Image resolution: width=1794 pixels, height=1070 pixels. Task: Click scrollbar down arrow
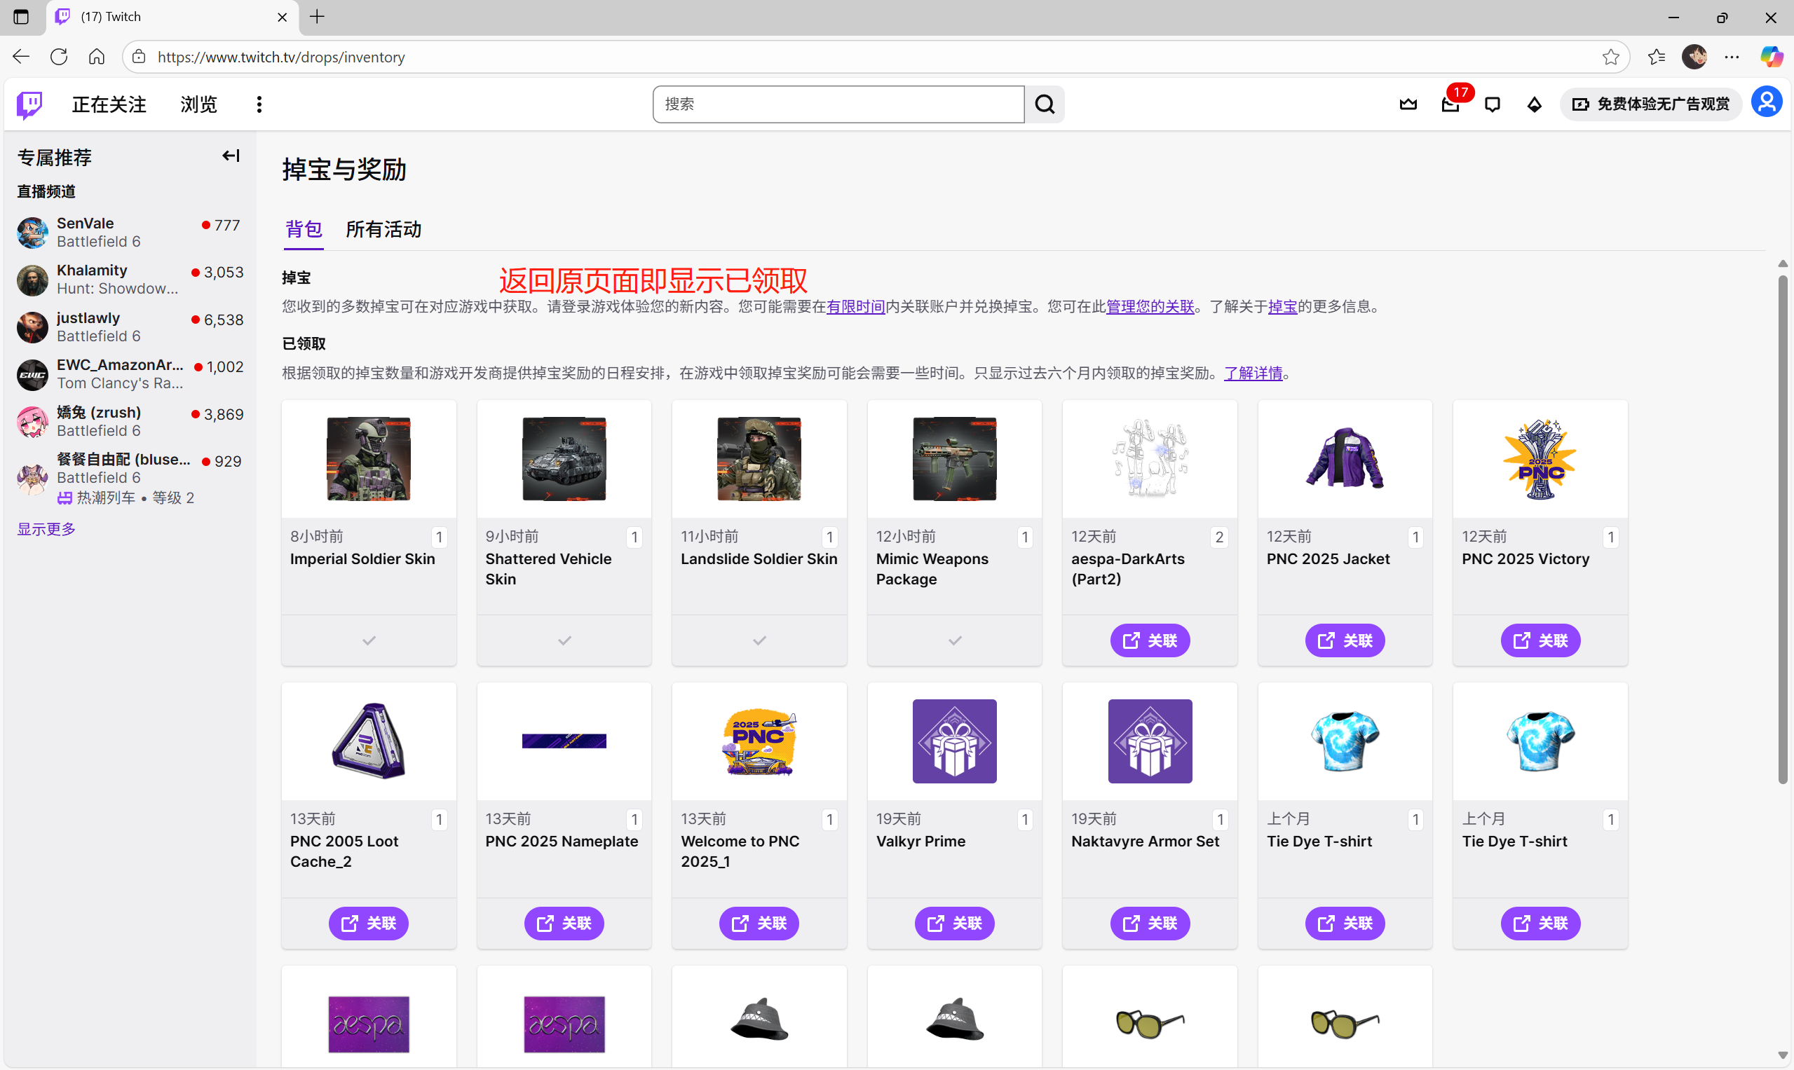[x=1783, y=1055]
